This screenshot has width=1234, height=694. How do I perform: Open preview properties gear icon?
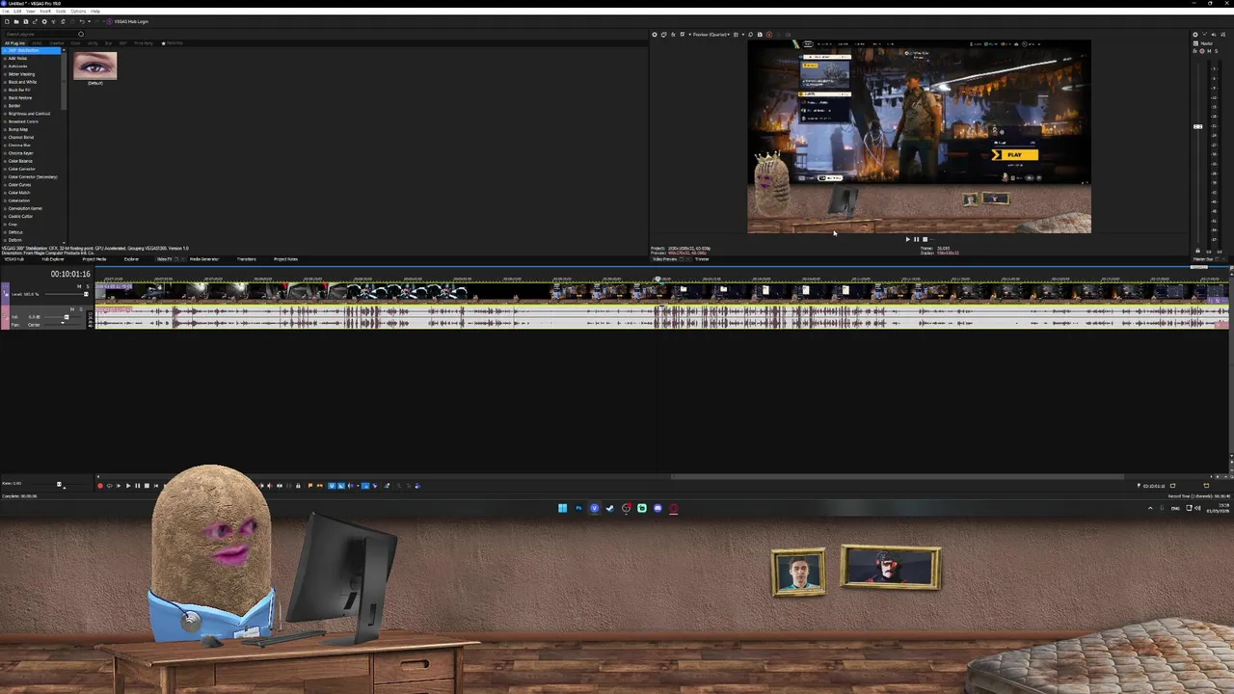click(655, 35)
